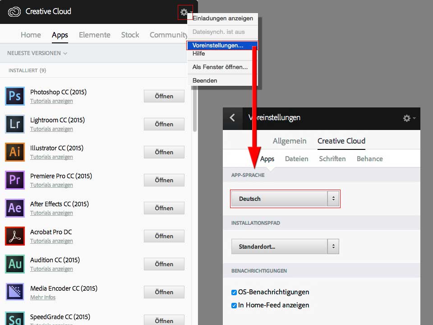Screen dimensions: 433x325
Task: Choose Einladungen anzeigen menu item
Action: tap(222, 18)
